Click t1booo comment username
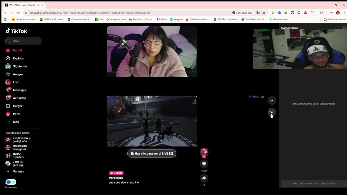The image size is (347, 195). point(253,97)
